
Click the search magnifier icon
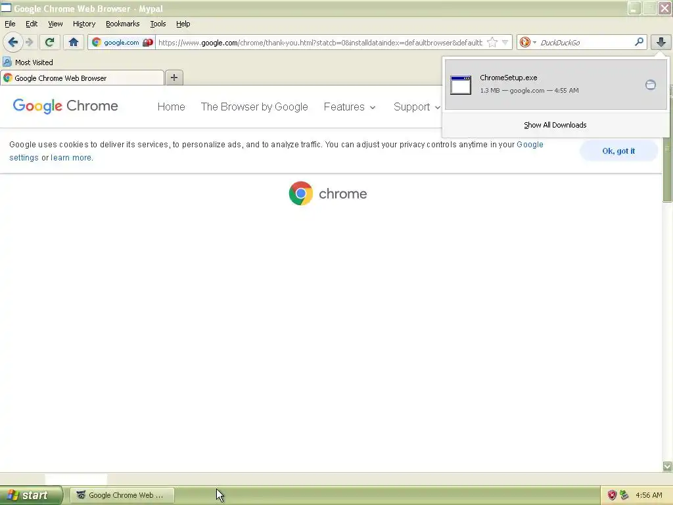coord(639,41)
